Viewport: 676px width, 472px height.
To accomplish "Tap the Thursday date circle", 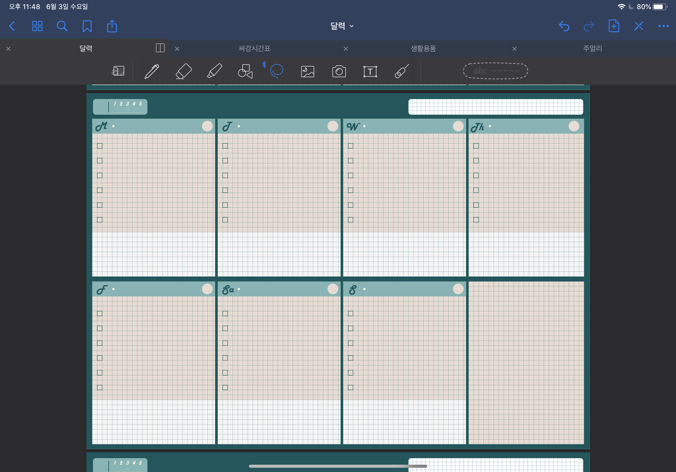I will tap(574, 126).
